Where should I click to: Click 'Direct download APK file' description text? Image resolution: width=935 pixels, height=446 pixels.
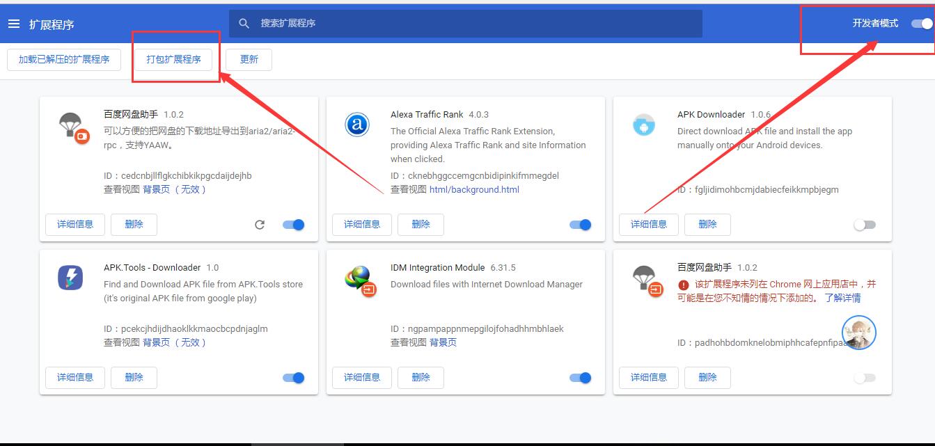tap(764, 138)
